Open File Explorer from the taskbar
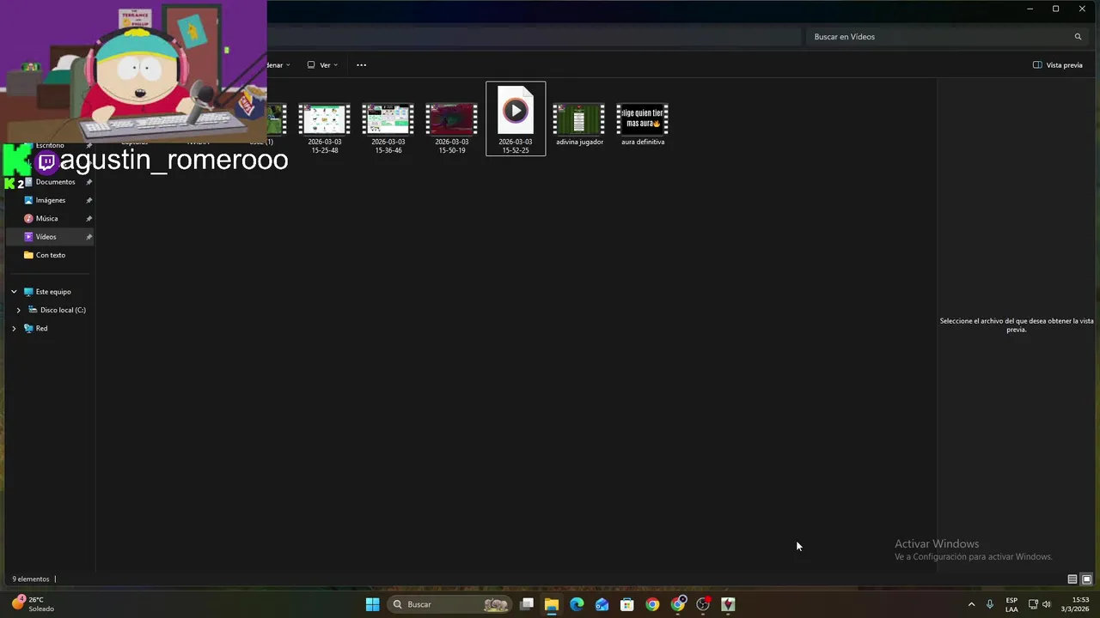Image resolution: width=1100 pixels, height=618 pixels. coord(552,604)
